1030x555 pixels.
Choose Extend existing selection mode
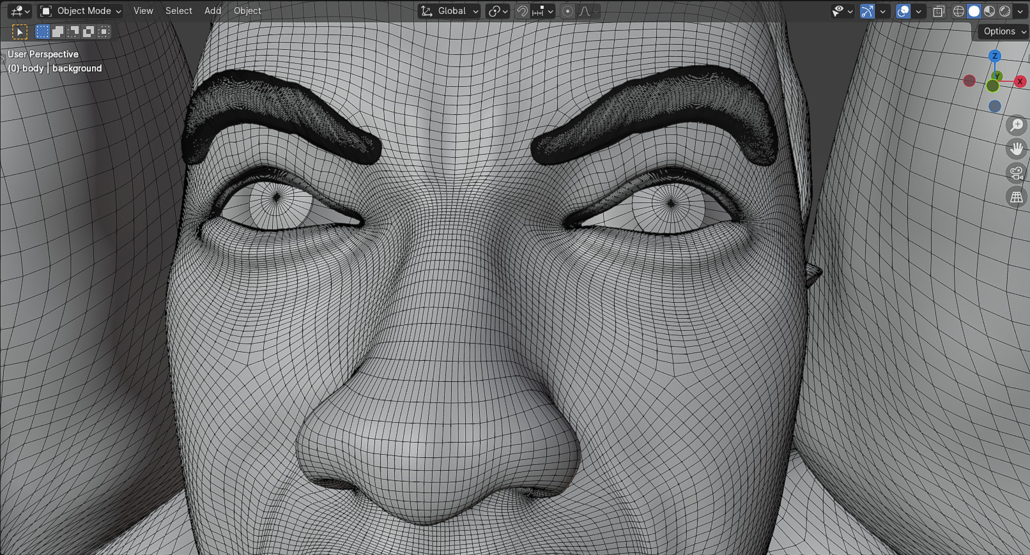click(58, 31)
